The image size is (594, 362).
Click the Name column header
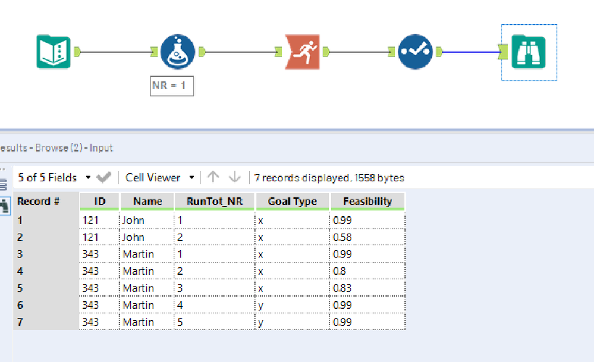click(x=147, y=202)
